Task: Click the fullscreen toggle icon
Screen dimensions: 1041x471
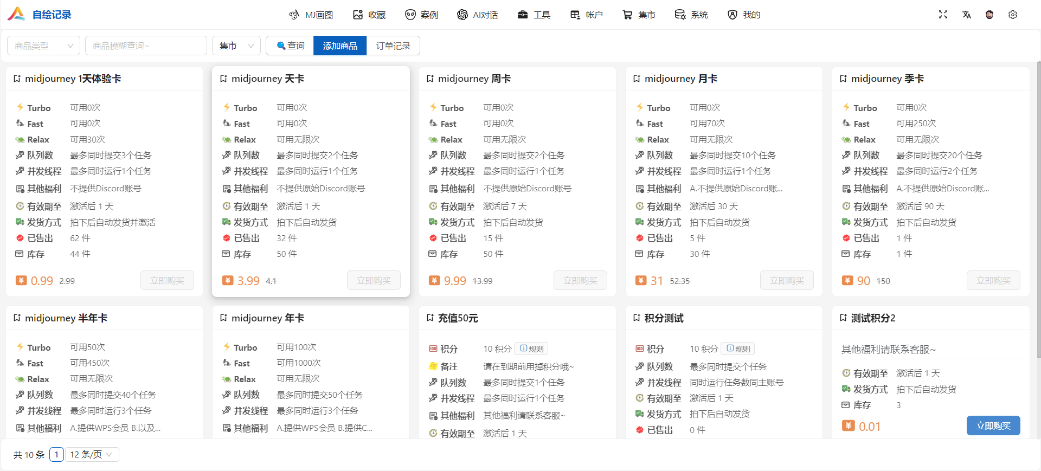Action: coord(943,15)
